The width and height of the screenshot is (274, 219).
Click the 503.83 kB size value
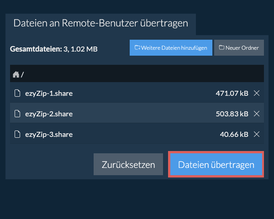point(232,114)
